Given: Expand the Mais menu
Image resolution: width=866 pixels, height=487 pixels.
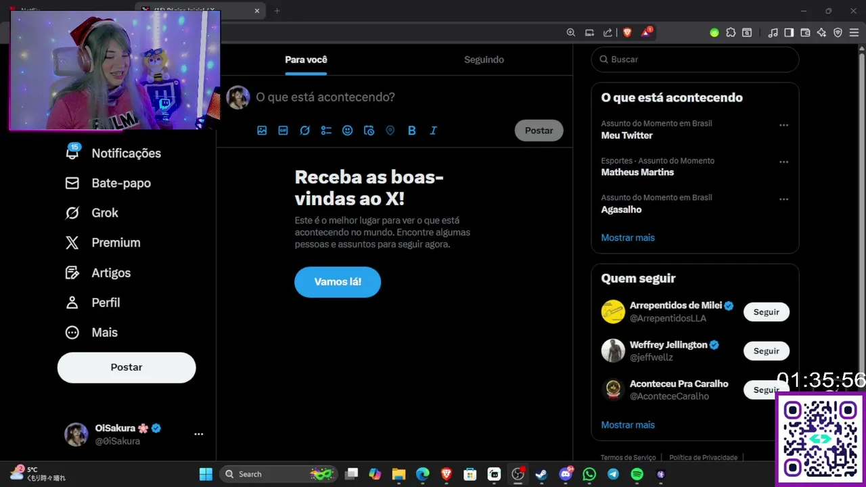Looking at the screenshot, I should point(91,332).
